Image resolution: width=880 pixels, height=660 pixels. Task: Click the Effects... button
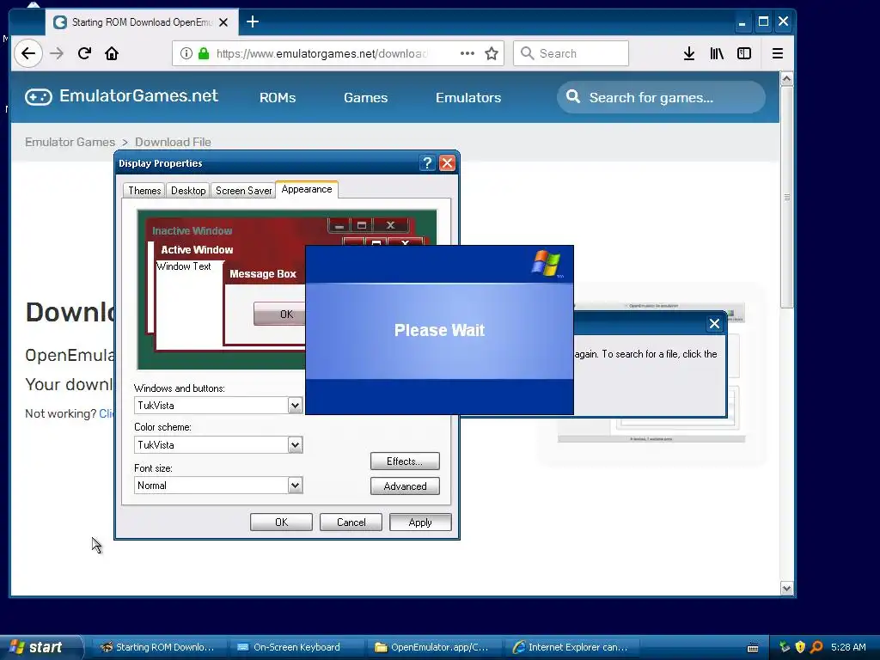[405, 461]
